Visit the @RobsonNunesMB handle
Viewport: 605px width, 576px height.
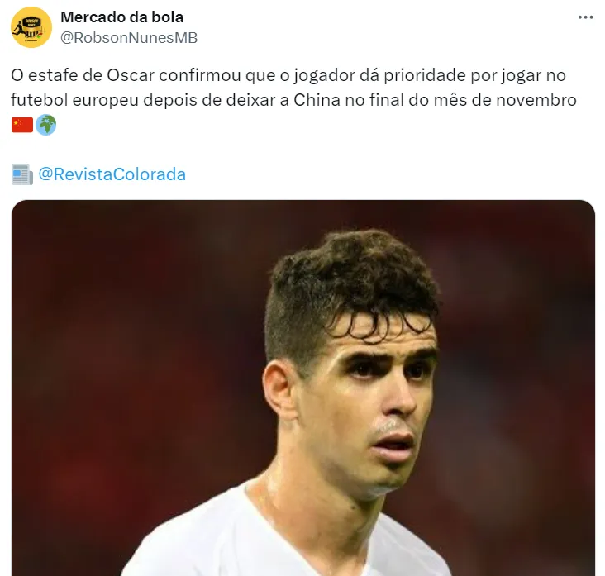pyautogui.click(x=129, y=38)
